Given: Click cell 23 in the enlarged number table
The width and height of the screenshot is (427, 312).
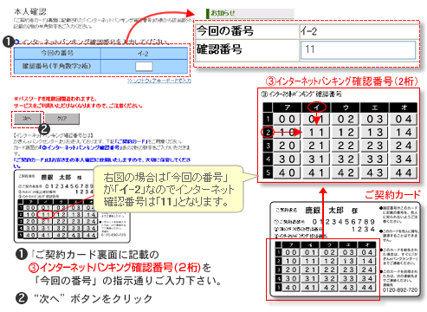Looking at the screenshot, I should point(375,146).
